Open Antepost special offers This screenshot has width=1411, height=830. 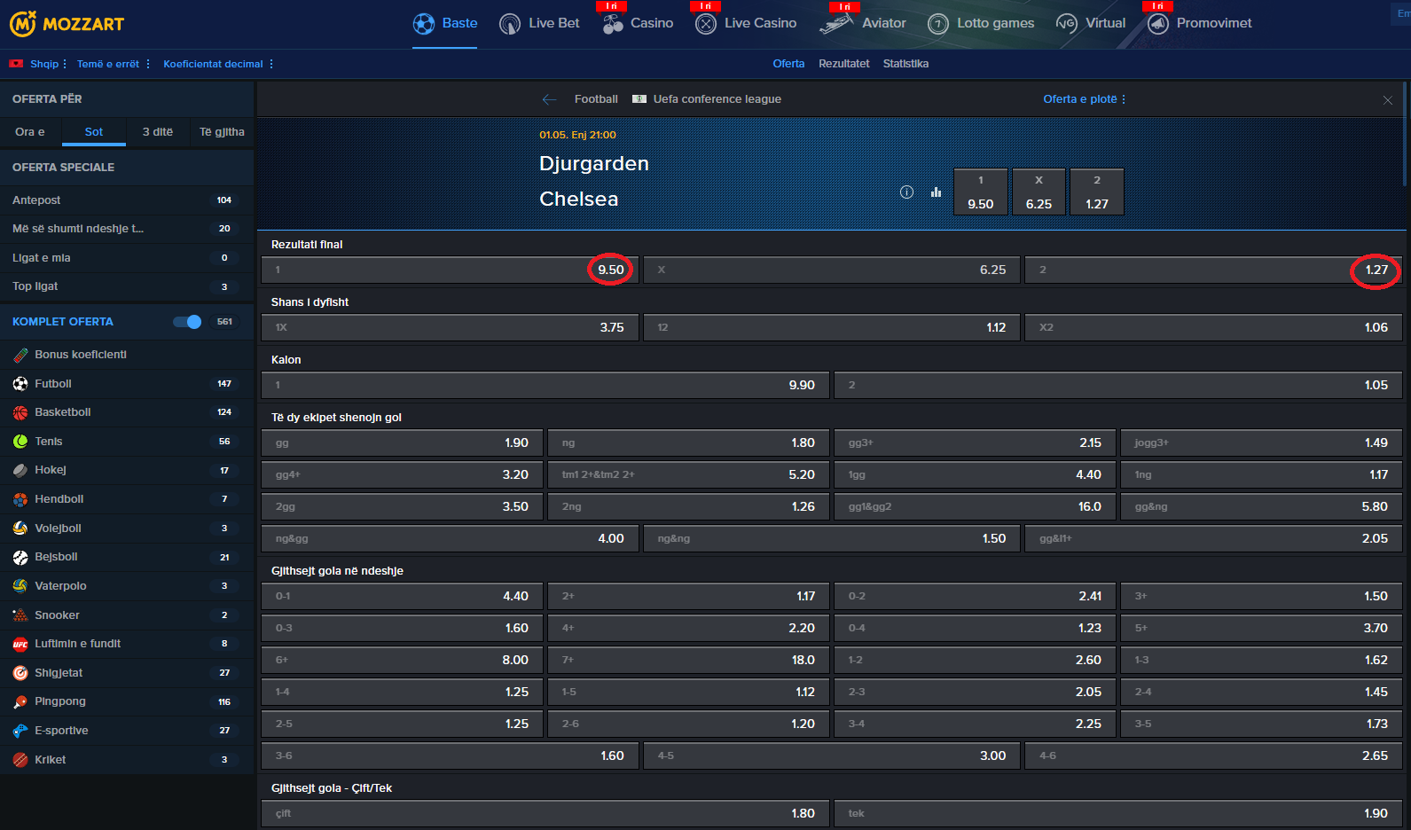[x=127, y=200]
